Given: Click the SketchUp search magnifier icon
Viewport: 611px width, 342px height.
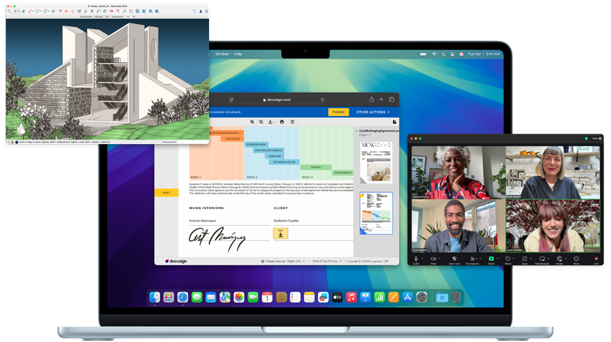Looking at the screenshot, I should point(9,11).
